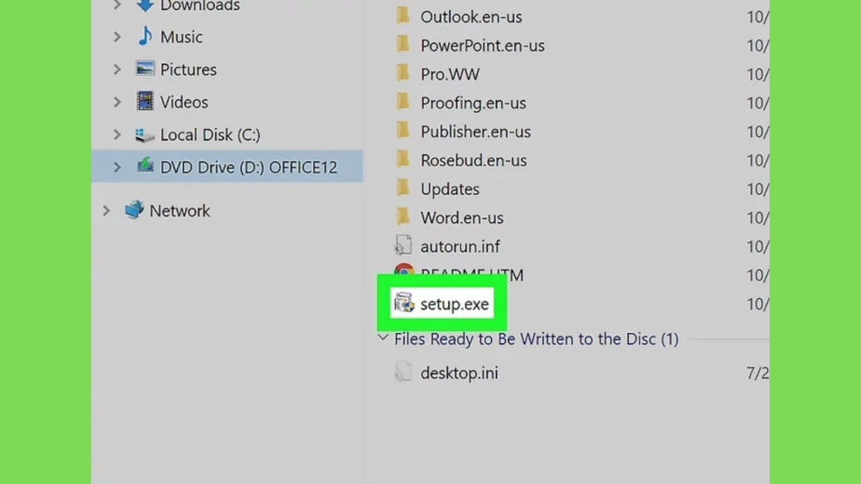Screen dimensions: 861x484
Task: Click the Music note icon in navigation pane
Action: click(145, 36)
